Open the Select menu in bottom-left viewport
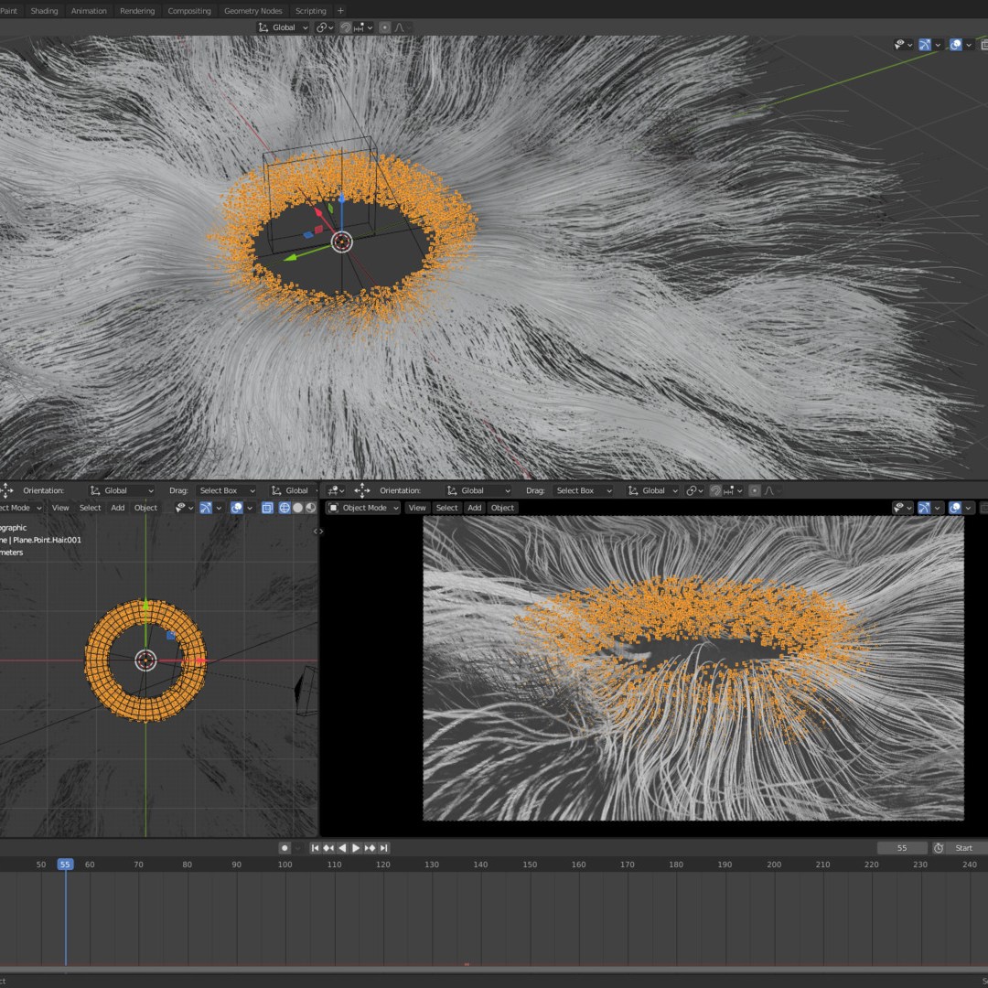988x988 pixels. 90,508
